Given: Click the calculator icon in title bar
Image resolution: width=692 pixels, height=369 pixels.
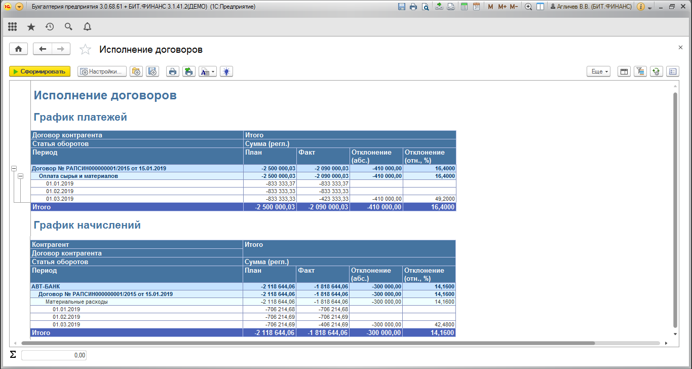Looking at the screenshot, I should click(464, 7).
